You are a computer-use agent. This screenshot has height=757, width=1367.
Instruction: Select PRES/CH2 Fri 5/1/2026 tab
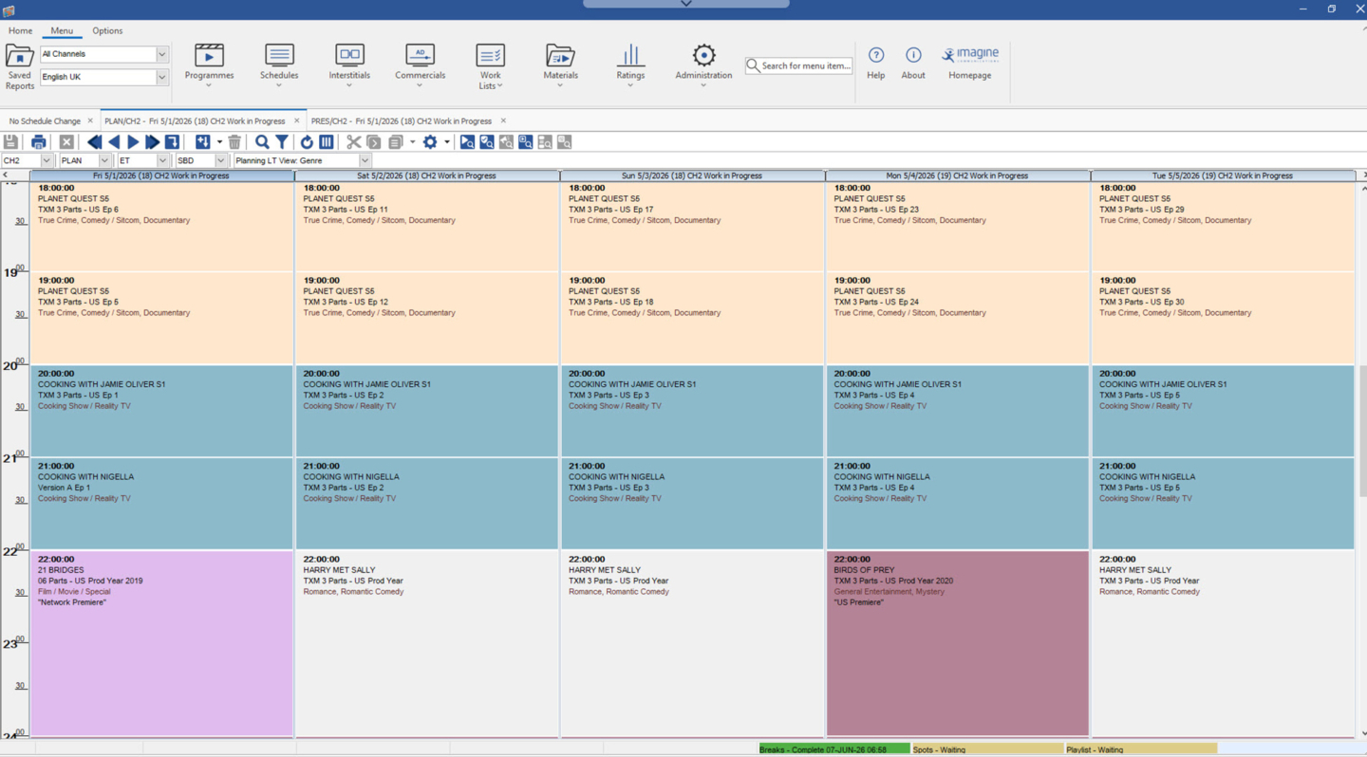tap(402, 121)
